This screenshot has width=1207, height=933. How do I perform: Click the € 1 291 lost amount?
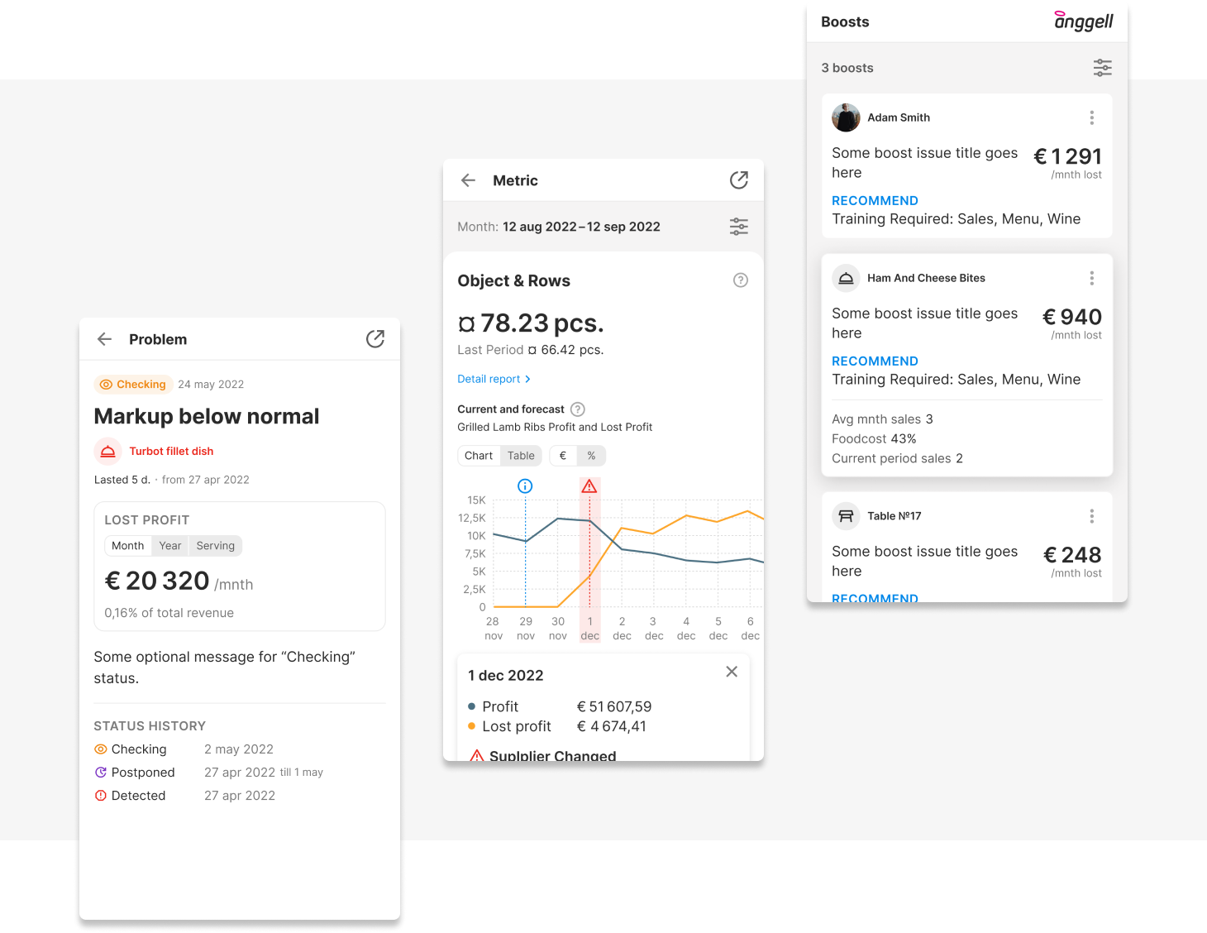(x=1068, y=156)
